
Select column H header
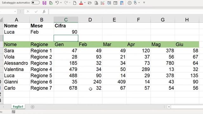187,20
